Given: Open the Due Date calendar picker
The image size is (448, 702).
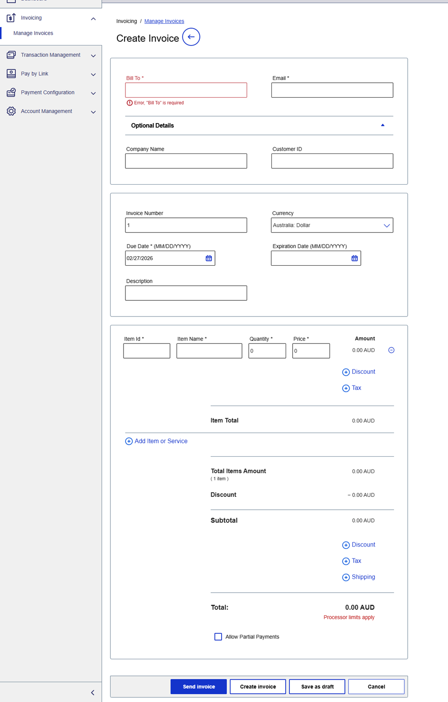Looking at the screenshot, I should (208, 258).
